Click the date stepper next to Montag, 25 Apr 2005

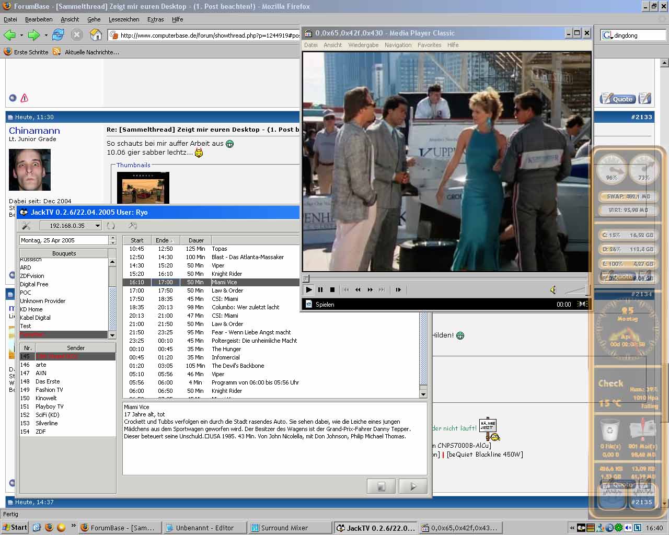(x=112, y=240)
